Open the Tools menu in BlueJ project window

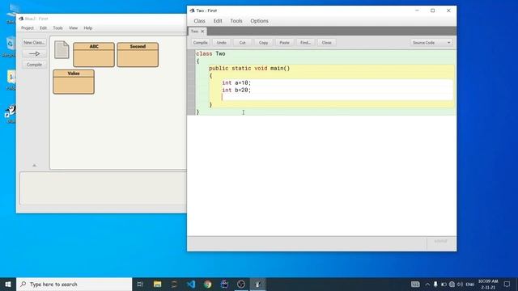click(x=57, y=28)
